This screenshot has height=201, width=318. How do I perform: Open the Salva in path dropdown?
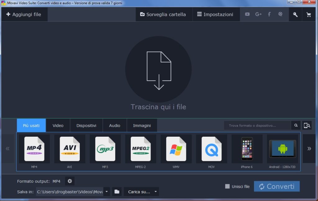point(106,192)
